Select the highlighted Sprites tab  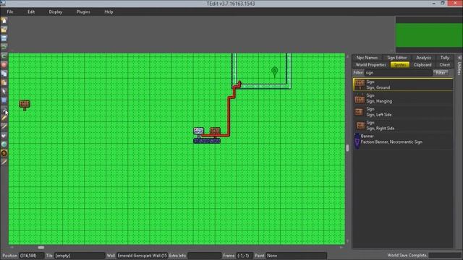coord(400,65)
